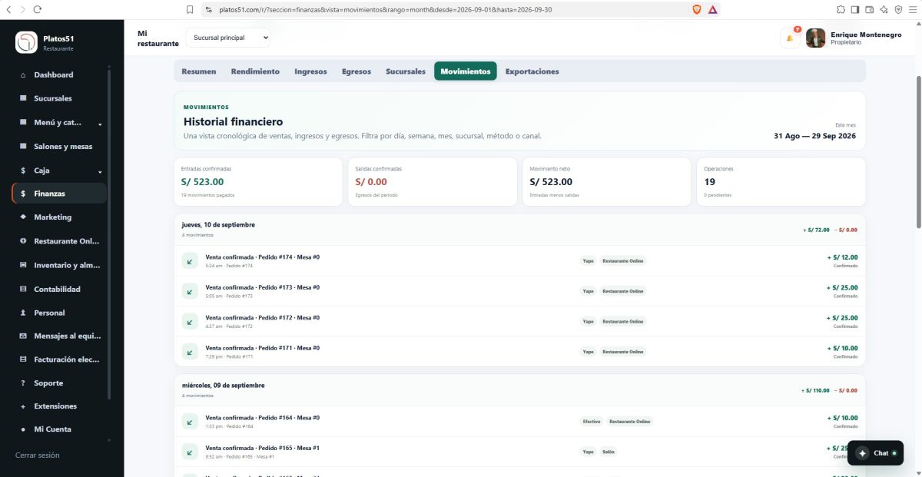This screenshot has width=922, height=477.
Task: Open the Leo AI sparkle icon
Action: point(884,9)
